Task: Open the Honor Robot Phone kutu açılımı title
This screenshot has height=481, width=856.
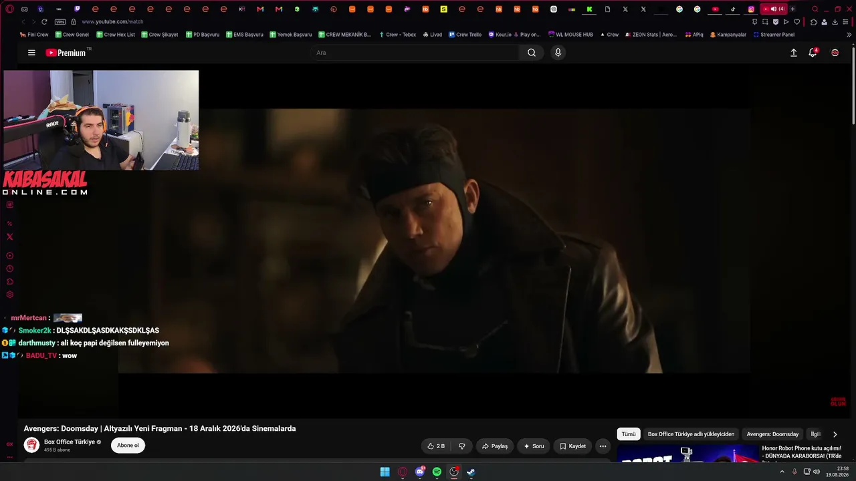Action: (802, 452)
